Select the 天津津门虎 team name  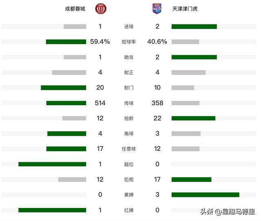pyautogui.click(x=185, y=9)
